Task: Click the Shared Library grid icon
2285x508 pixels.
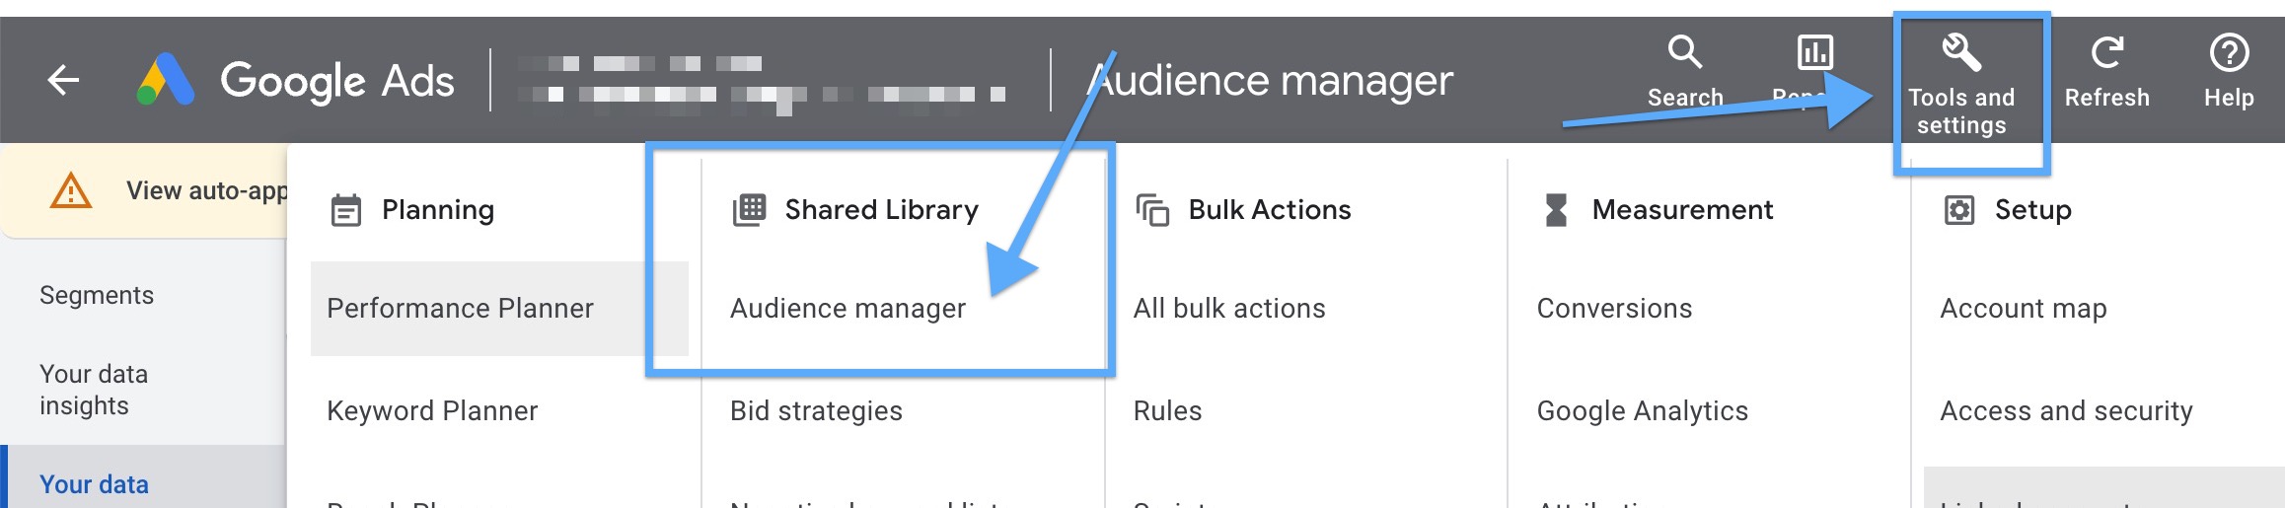Action: [x=750, y=210]
